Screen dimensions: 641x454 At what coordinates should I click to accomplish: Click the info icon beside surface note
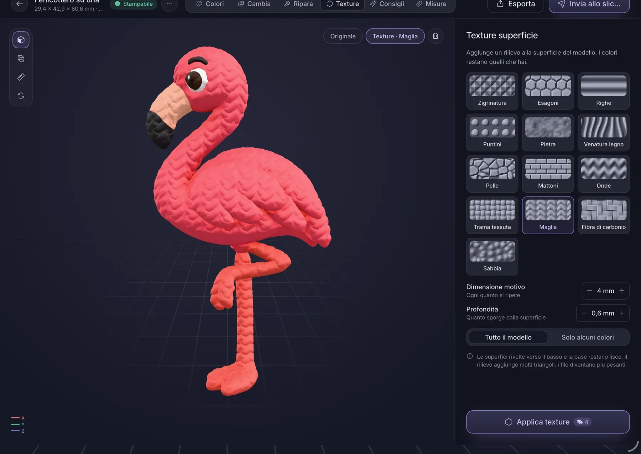(x=470, y=356)
